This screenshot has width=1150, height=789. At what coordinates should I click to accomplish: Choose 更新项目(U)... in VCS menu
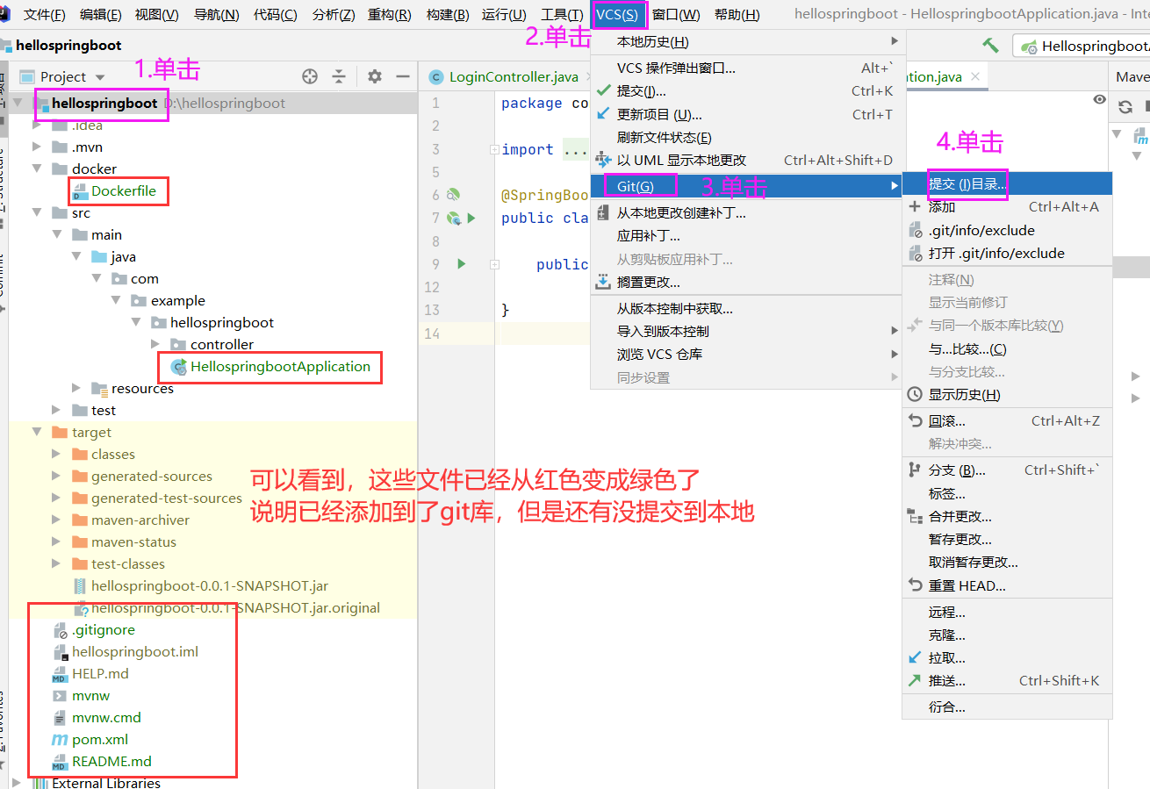747,114
